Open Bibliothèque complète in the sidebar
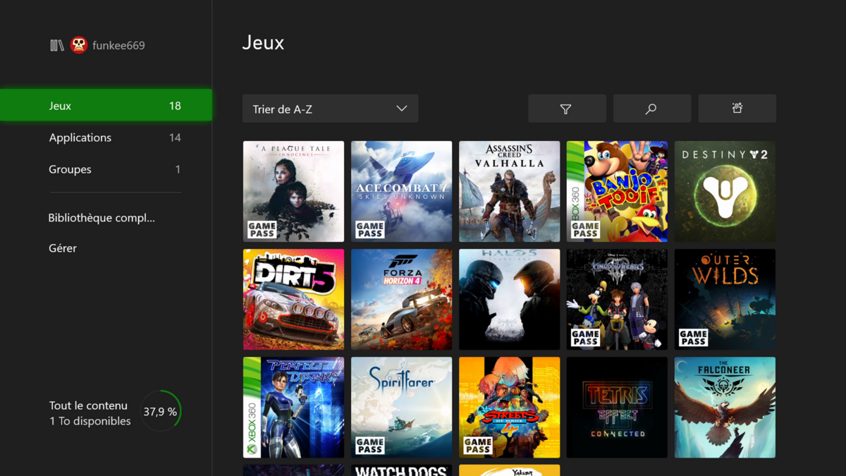 click(x=102, y=218)
